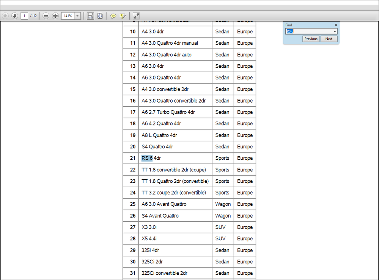Select 'A8 L Quattro 4dr' cell

175,135
